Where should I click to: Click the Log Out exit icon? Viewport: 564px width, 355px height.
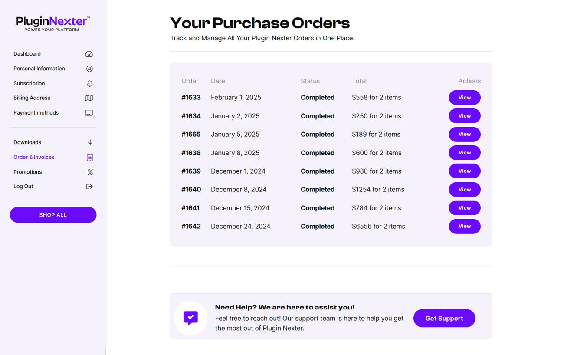(x=89, y=187)
